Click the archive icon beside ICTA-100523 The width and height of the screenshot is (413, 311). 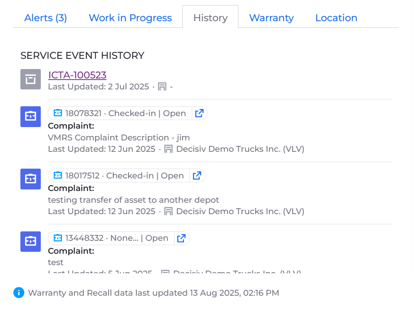31,79
